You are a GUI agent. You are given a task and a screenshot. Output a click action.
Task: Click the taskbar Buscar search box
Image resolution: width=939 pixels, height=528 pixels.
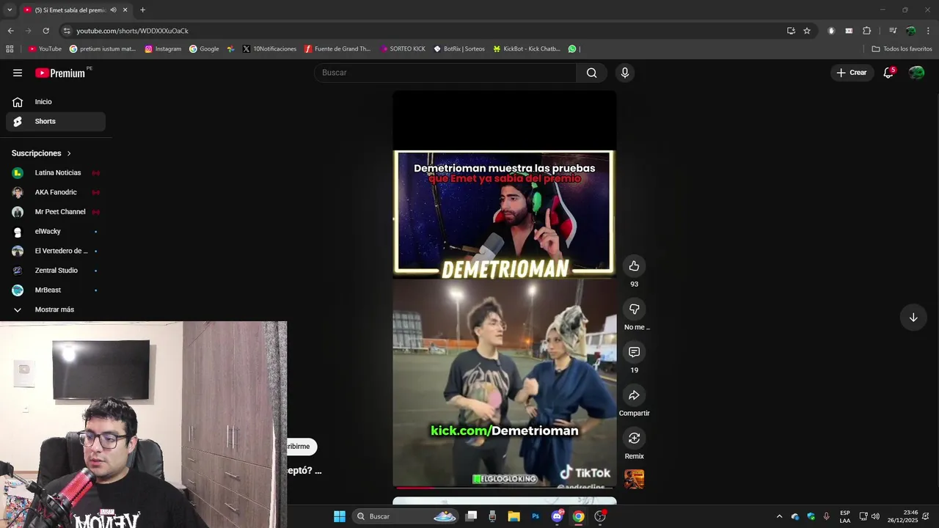(406, 516)
